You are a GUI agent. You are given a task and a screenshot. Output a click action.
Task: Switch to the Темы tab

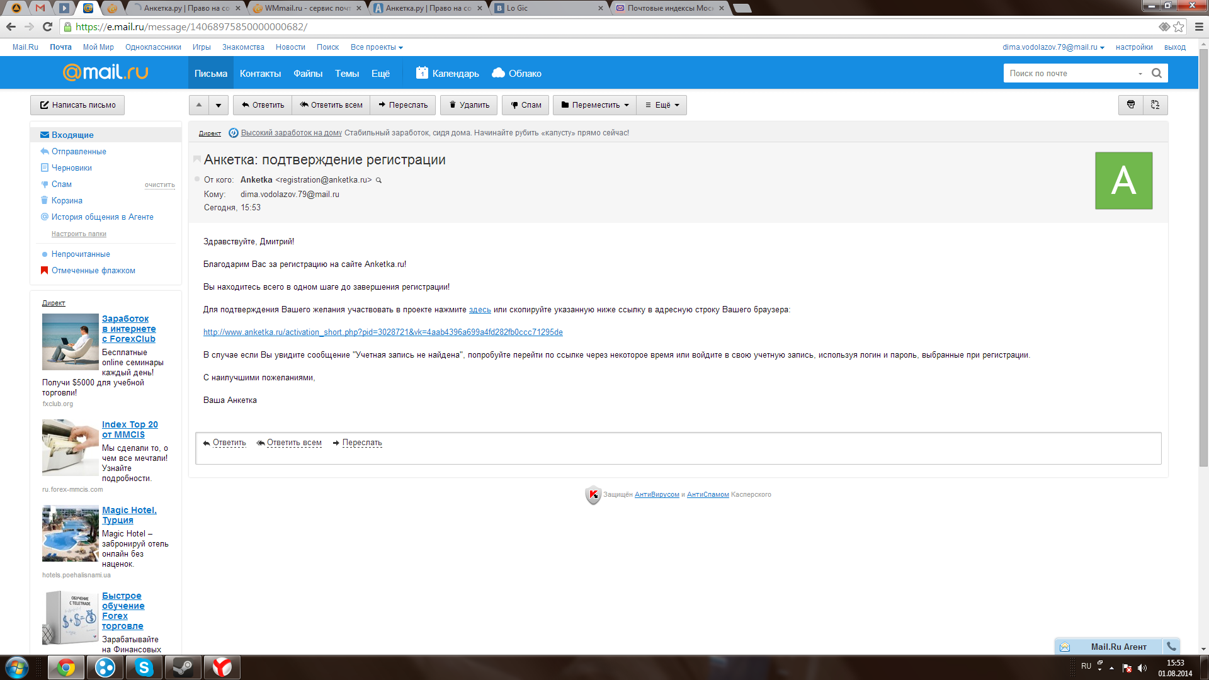[347, 73]
